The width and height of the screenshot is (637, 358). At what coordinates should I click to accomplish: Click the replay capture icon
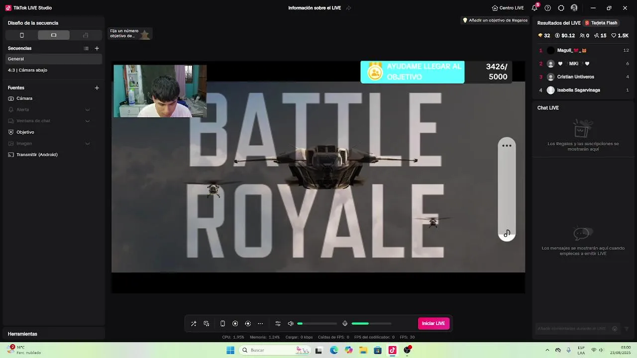tap(248, 324)
